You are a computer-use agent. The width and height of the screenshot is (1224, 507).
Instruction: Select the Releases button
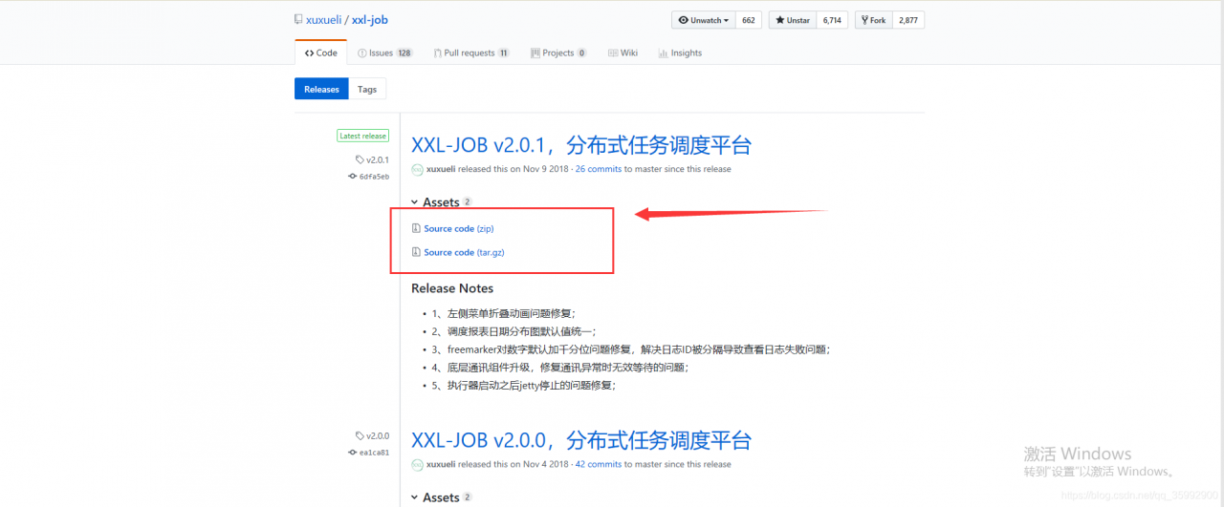[x=321, y=90]
